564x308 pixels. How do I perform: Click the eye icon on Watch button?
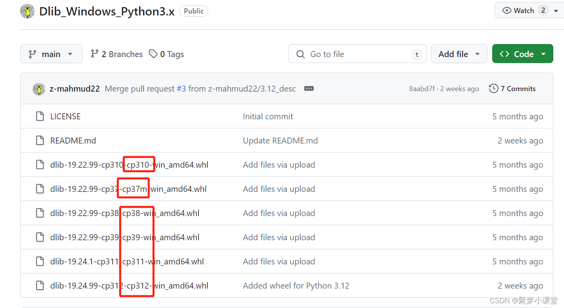(x=506, y=11)
